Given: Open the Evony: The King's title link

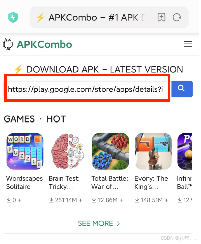Looking at the screenshot, I should click(151, 182).
